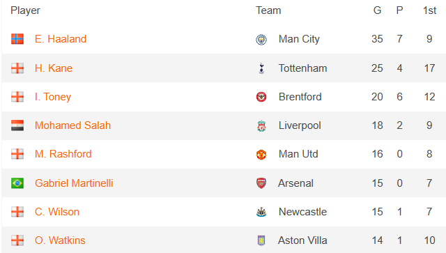
Task: Click the Arsenal club badge
Action: 261,183
